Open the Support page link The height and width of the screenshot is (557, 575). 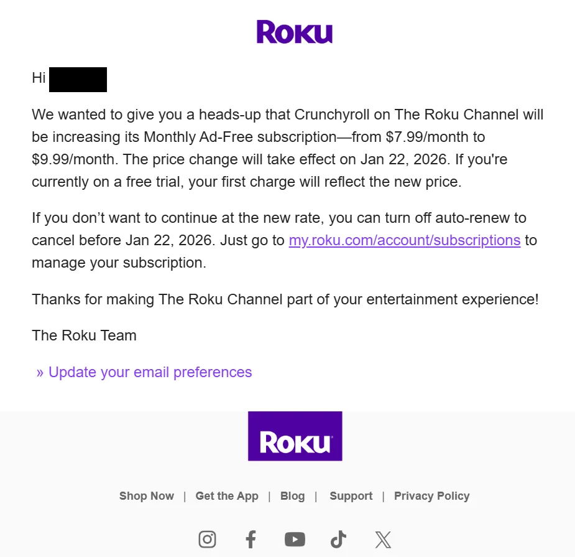(x=351, y=496)
